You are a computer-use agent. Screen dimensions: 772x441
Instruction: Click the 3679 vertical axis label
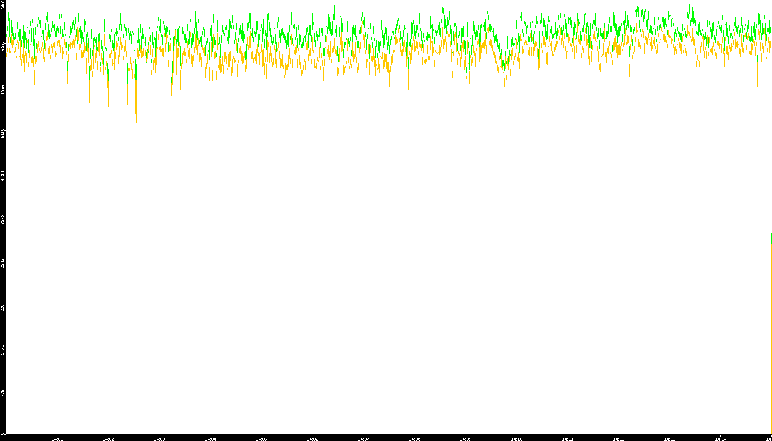(3, 220)
